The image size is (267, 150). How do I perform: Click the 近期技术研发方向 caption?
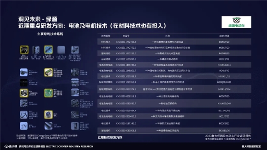click(110, 137)
